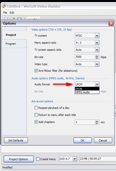Viewport: 116px width, 171px height.
Task: Decrease bit rate with the down spinner arrow
Action: 97,58
